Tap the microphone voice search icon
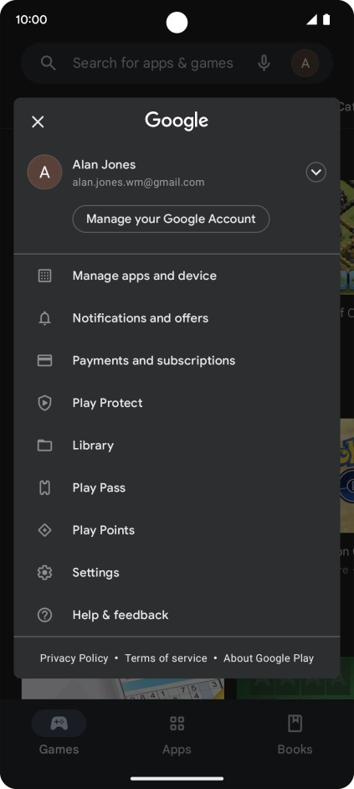 click(264, 63)
